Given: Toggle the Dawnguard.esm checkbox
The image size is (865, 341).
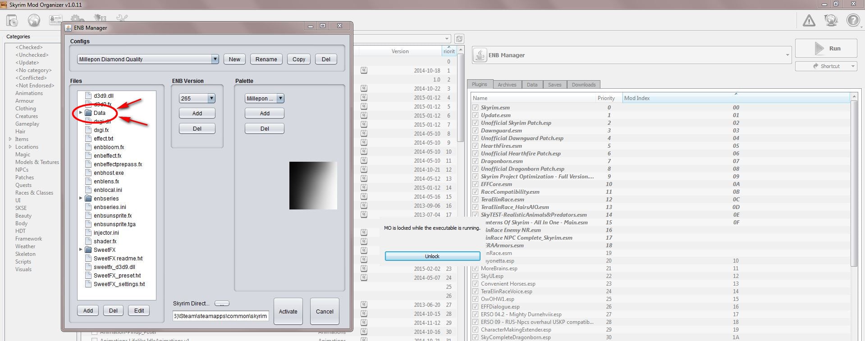Looking at the screenshot, I should click(x=475, y=131).
